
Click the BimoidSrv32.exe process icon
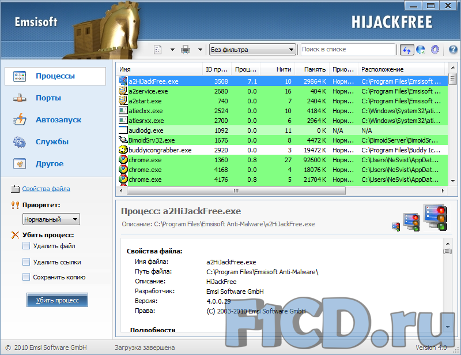click(123, 140)
